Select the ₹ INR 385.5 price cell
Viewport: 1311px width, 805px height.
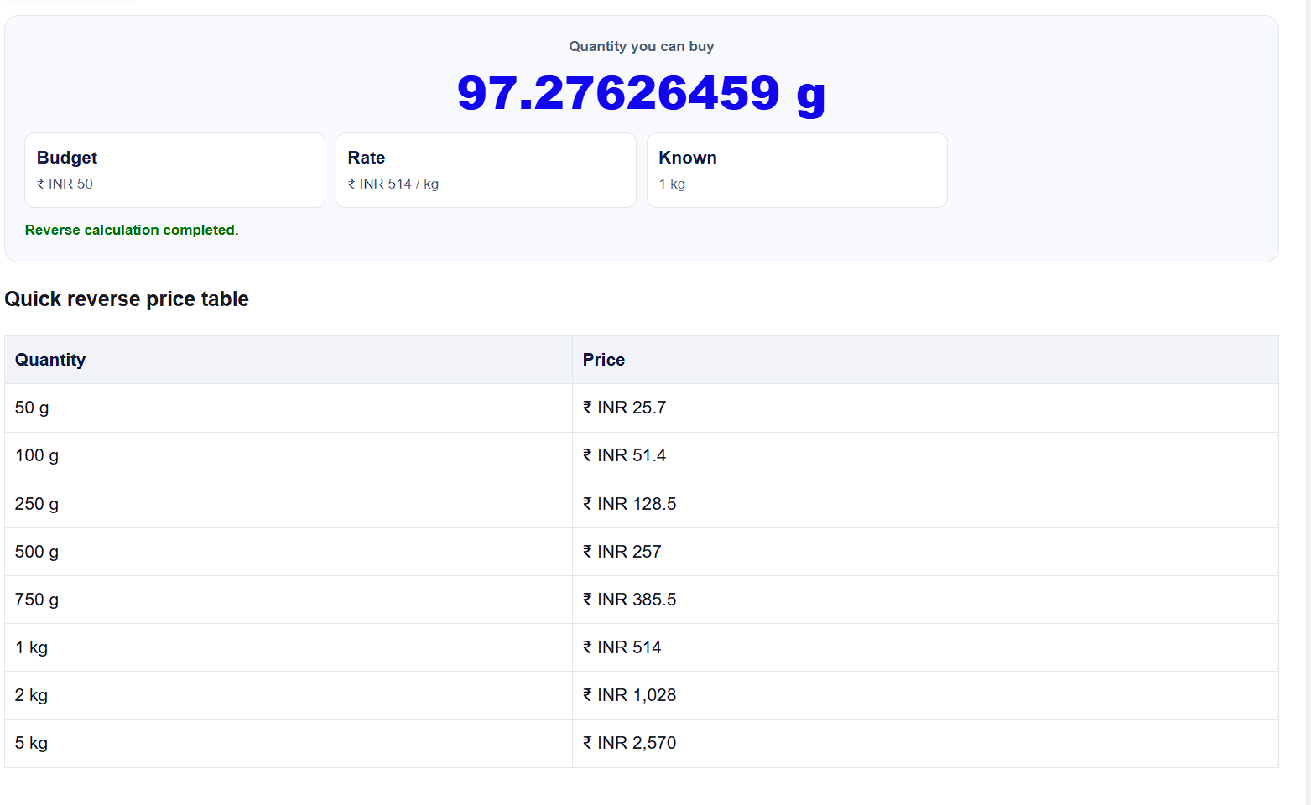(925, 600)
